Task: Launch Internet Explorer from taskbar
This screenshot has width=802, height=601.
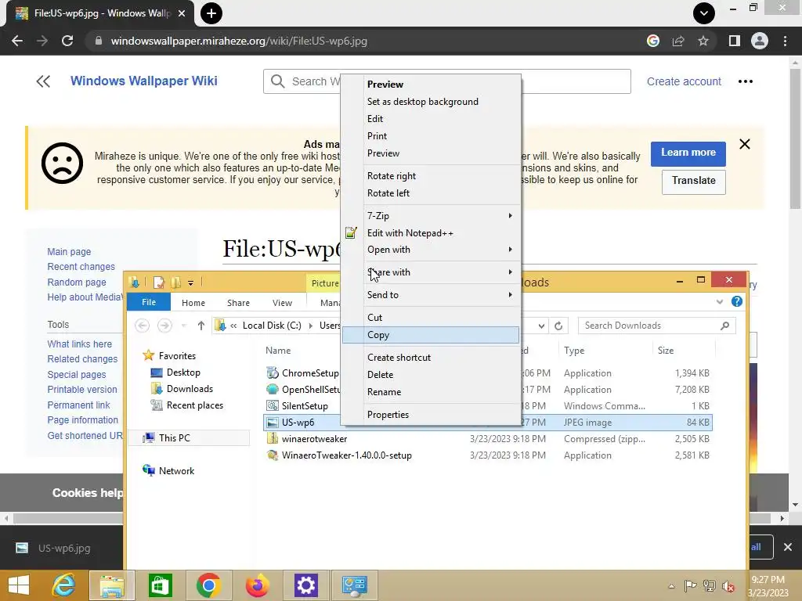Action: [63, 585]
